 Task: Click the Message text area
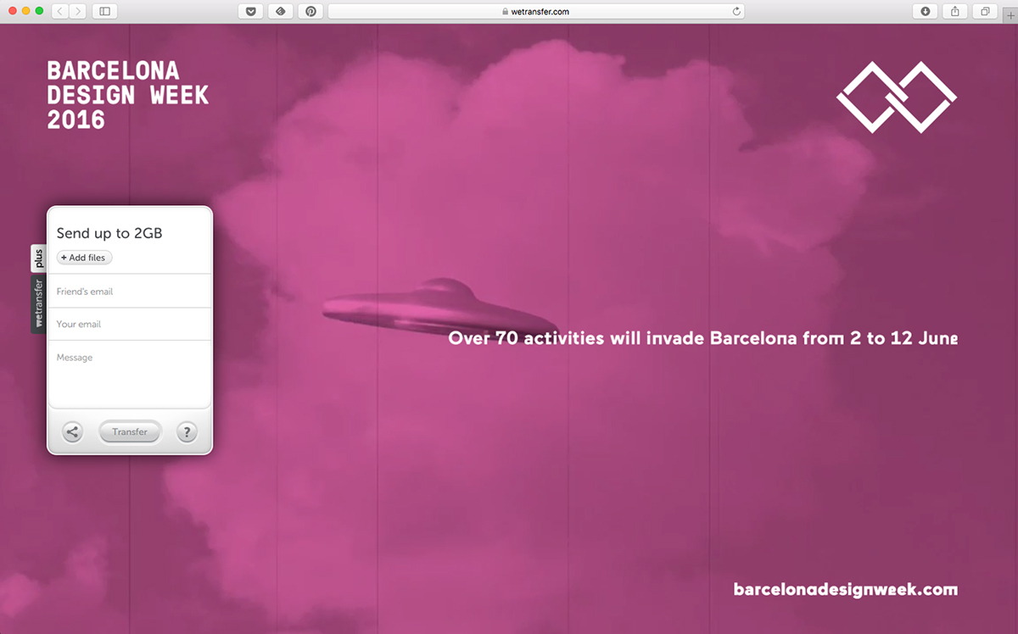(130, 374)
